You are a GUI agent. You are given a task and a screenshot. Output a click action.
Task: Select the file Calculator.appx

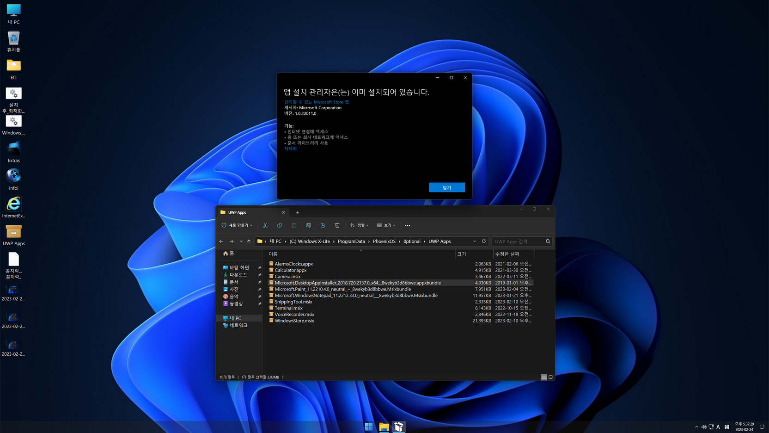click(291, 270)
